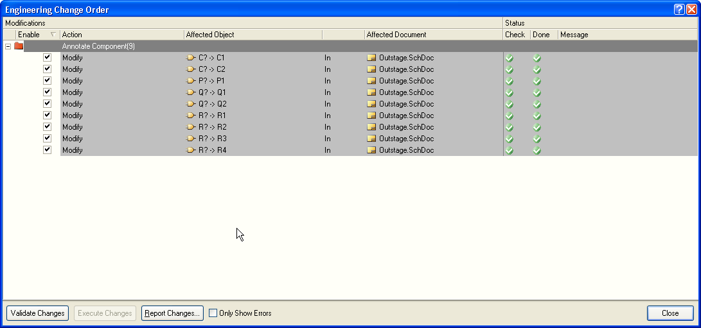Select the Annotate Component(9) group row

click(257, 46)
